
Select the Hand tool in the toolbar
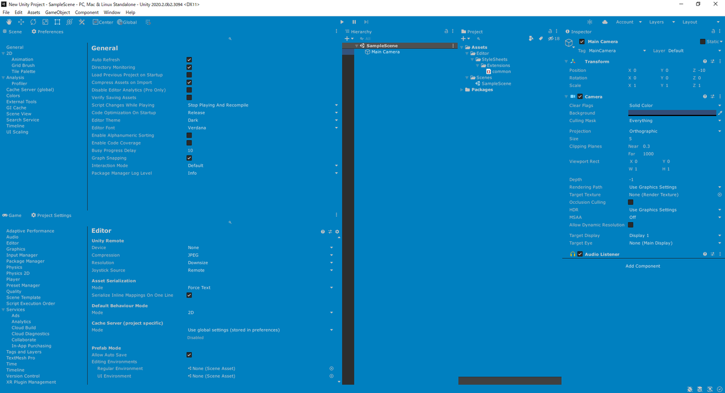9,22
